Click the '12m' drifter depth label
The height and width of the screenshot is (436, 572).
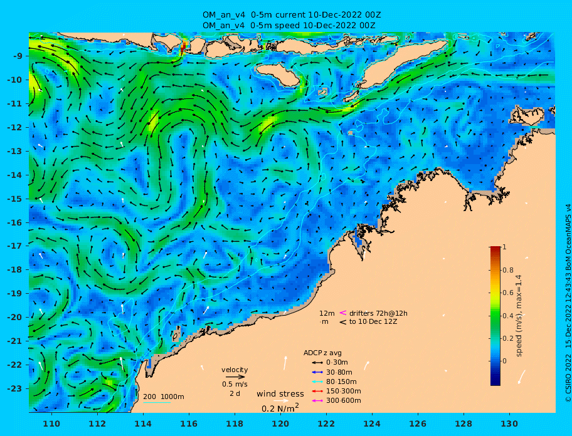pos(327,313)
